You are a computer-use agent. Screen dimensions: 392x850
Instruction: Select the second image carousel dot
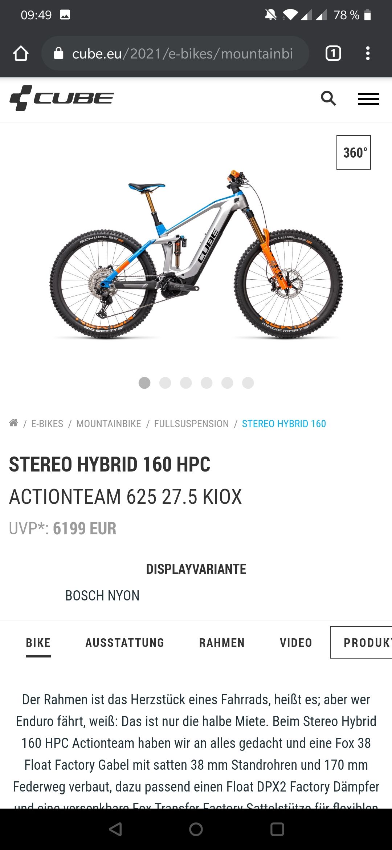click(165, 383)
